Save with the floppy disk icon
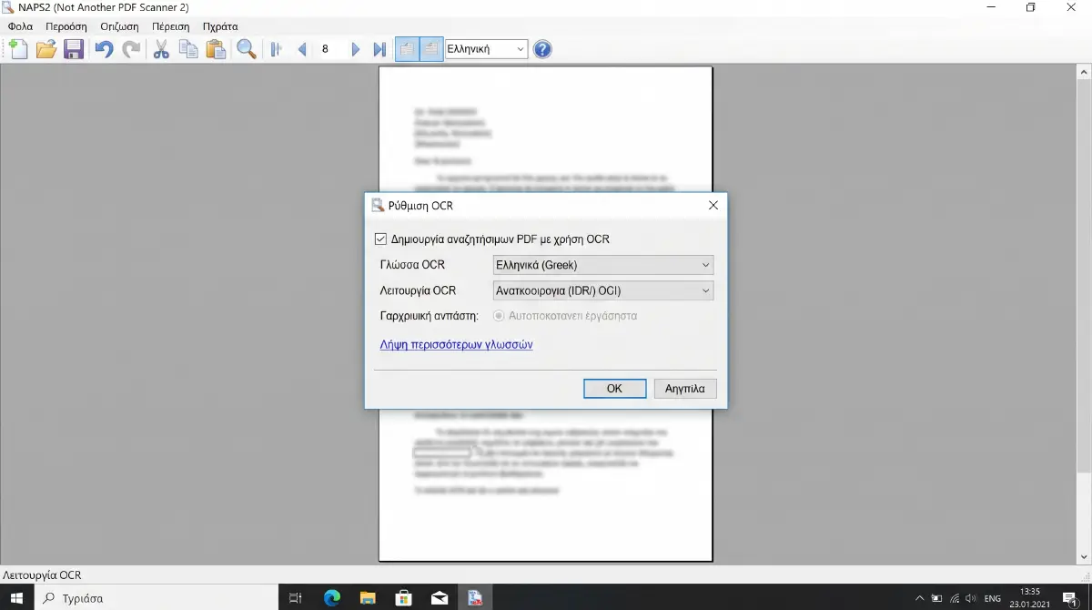Viewport: 1092px width, 610px height. coord(74,49)
